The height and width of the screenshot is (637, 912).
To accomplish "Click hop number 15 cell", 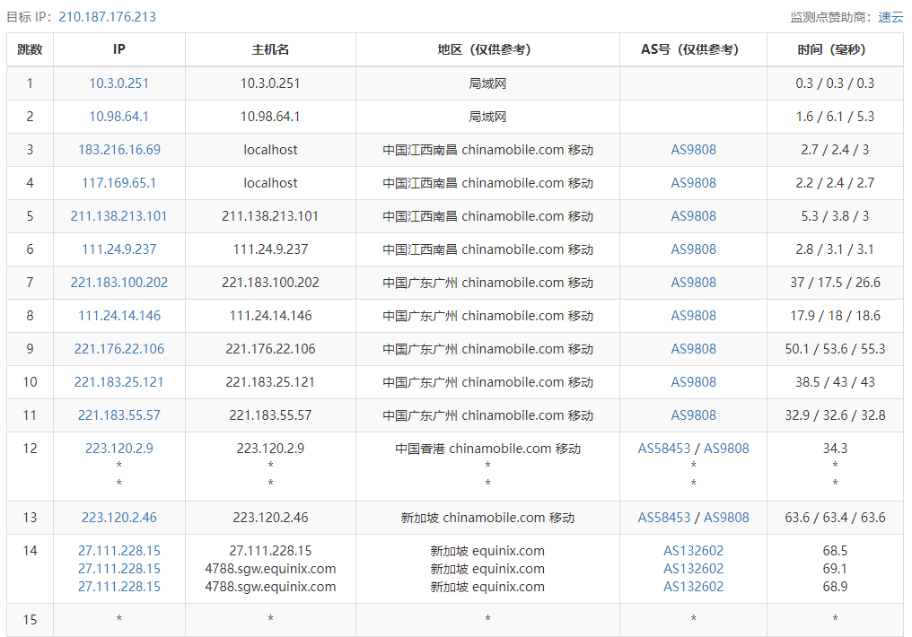I will coord(31,620).
